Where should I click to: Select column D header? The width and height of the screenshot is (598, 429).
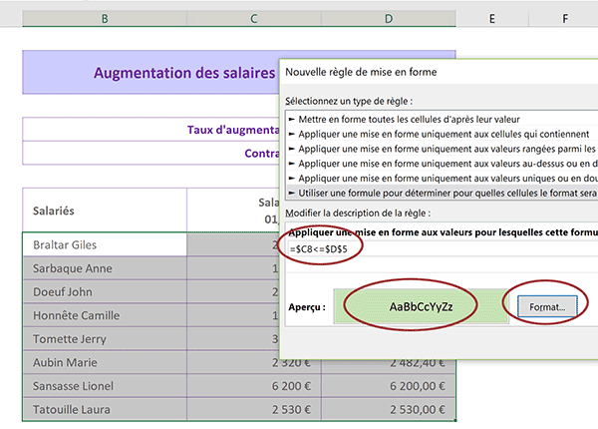click(x=389, y=18)
